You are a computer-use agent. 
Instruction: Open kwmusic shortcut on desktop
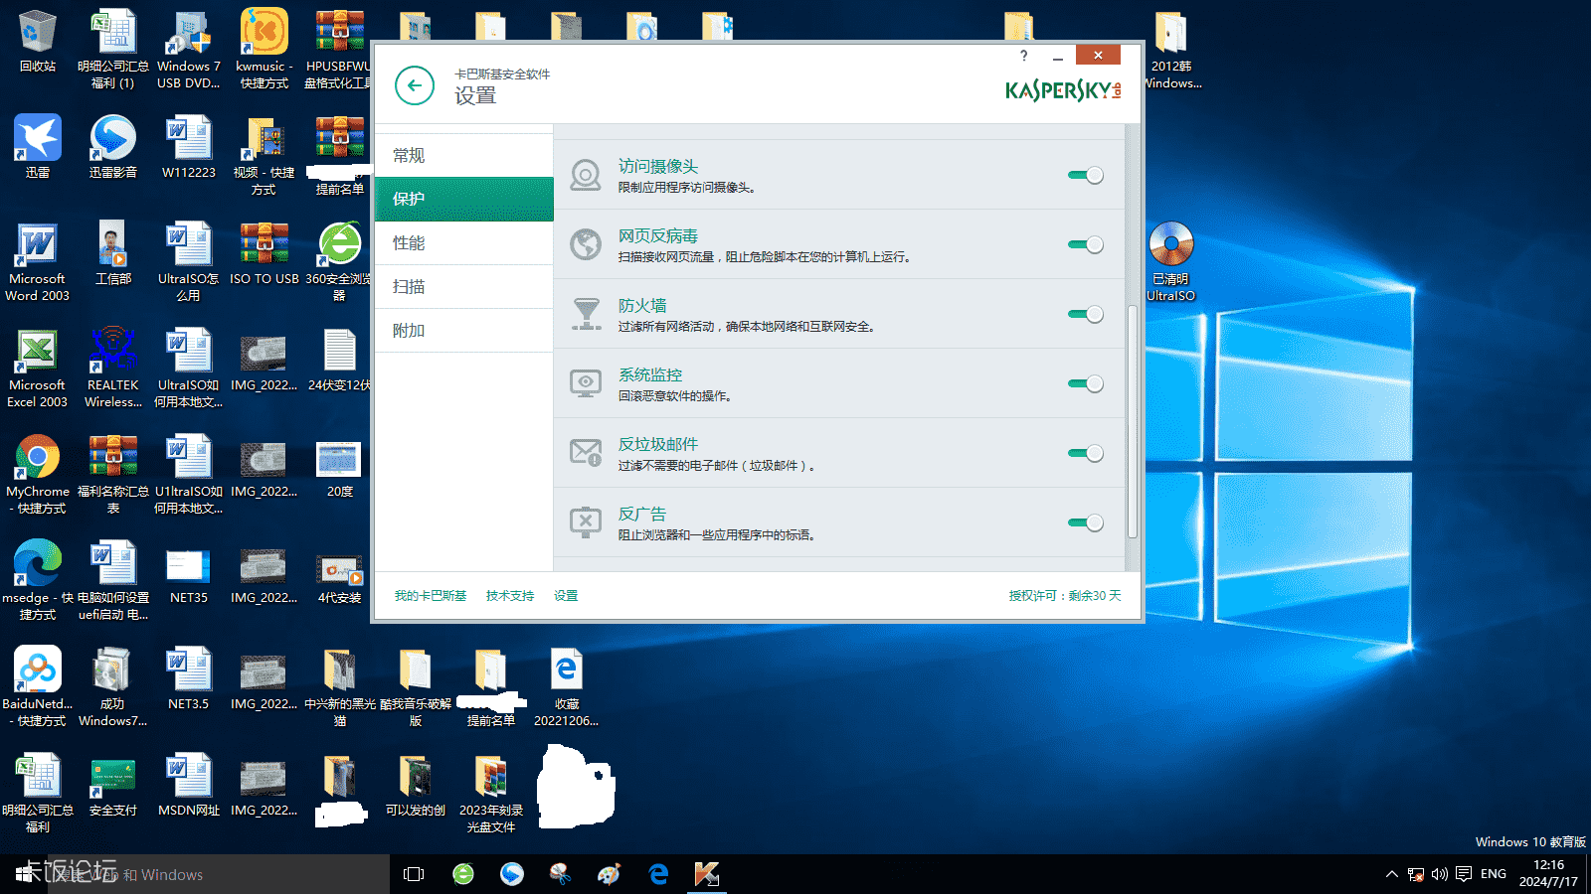click(x=265, y=48)
